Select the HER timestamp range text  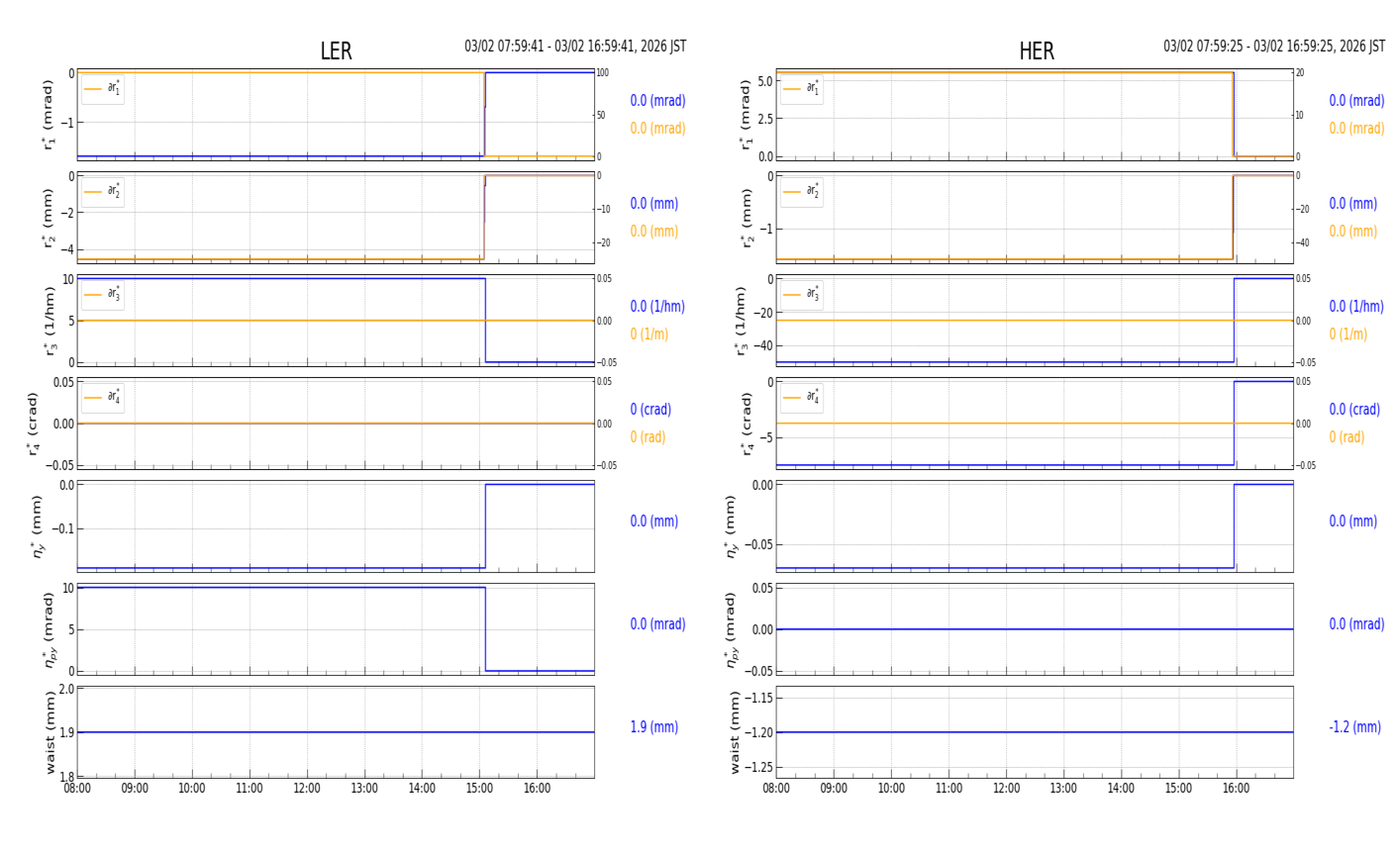[x=1273, y=47]
